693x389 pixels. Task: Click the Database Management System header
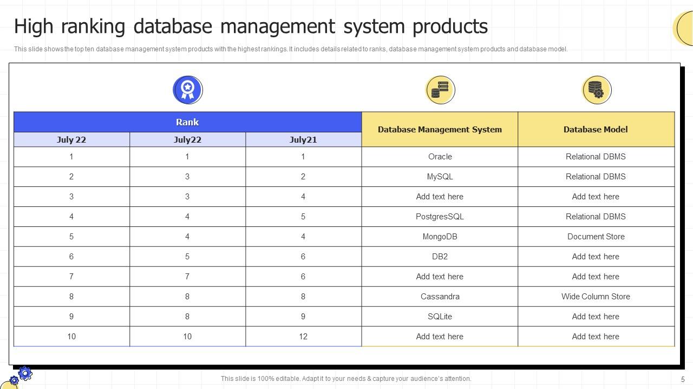pos(440,130)
